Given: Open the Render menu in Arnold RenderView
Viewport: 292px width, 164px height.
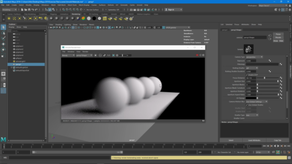Looking at the screenshot, I should click(x=85, y=51).
